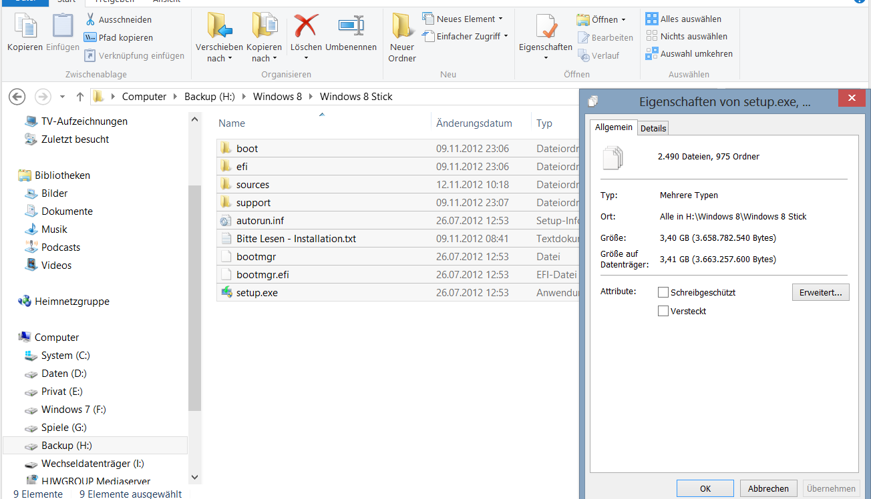Expand the Eigenschaften dropdown arrow
Viewport: 871px width, 499px height.
(546, 59)
